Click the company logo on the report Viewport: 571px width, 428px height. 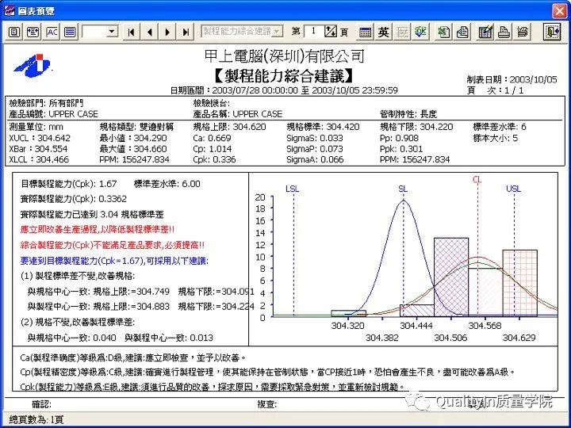[33, 66]
